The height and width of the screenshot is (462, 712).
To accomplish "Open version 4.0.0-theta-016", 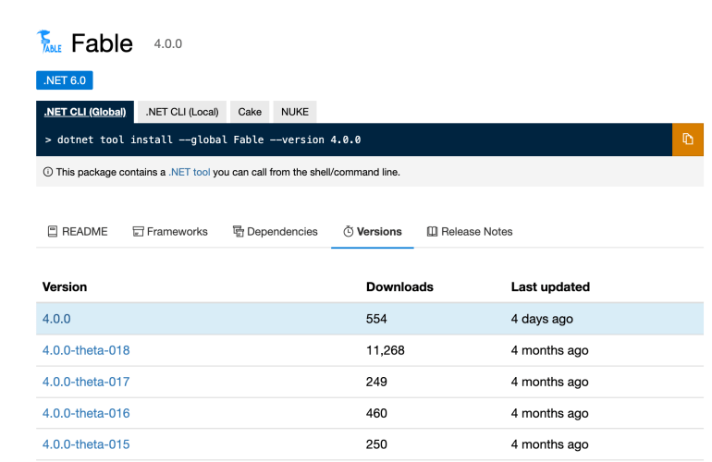I will tap(86, 413).
